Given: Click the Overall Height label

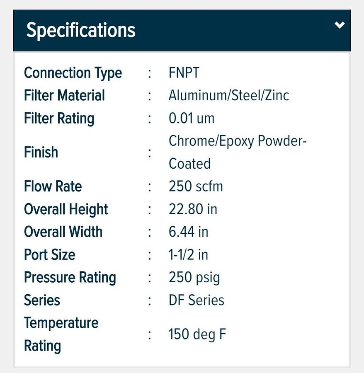Looking at the screenshot, I should [x=66, y=209].
